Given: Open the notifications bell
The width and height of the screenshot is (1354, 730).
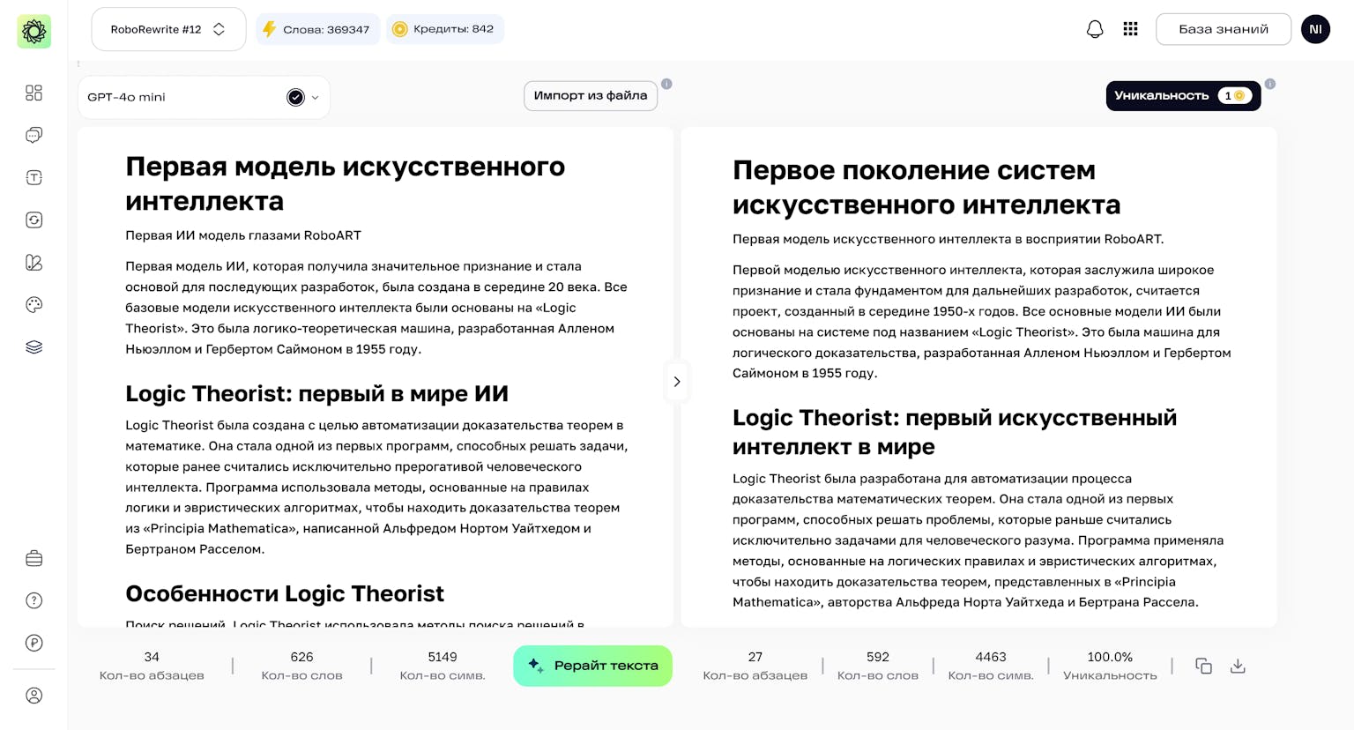Looking at the screenshot, I should pyautogui.click(x=1095, y=29).
